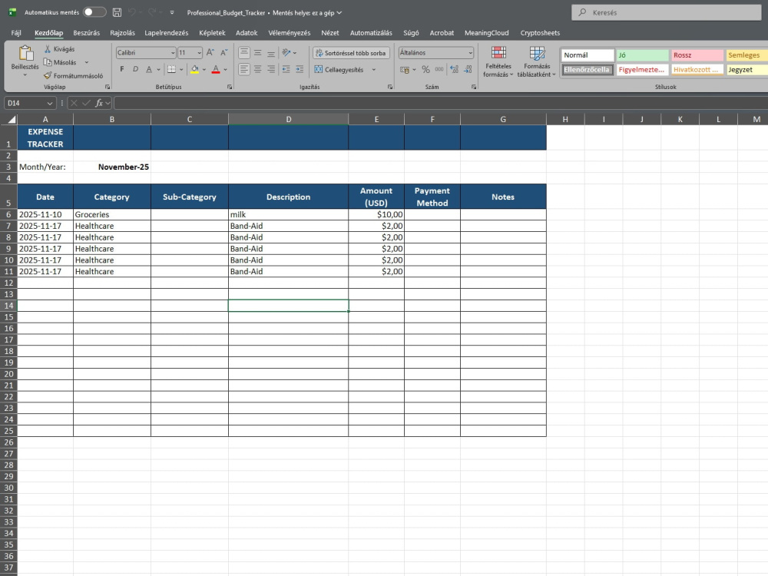Open the Fájl menu
The image size is (768, 576).
[x=16, y=33]
